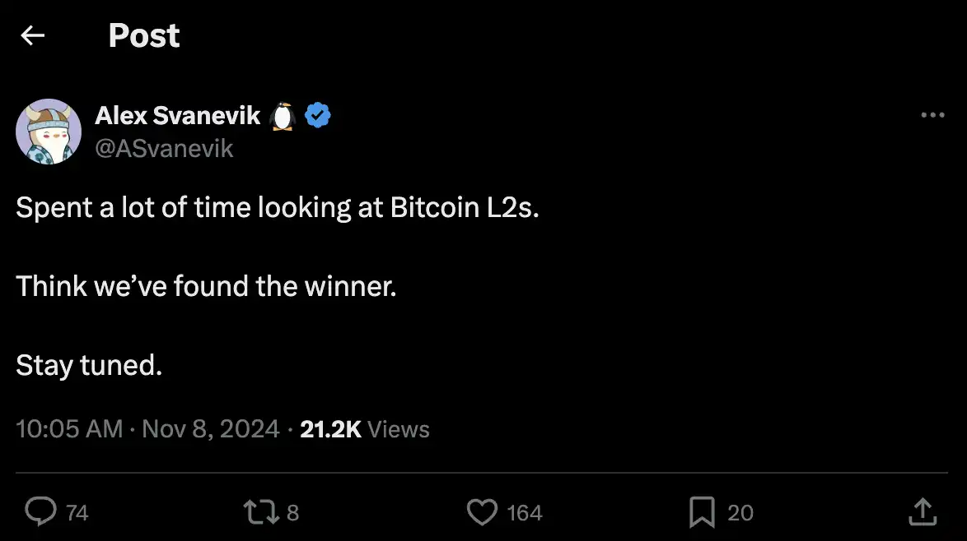The width and height of the screenshot is (967, 541).
Task: Click the "Think we've found the winner." text
Action: click(206, 286)
